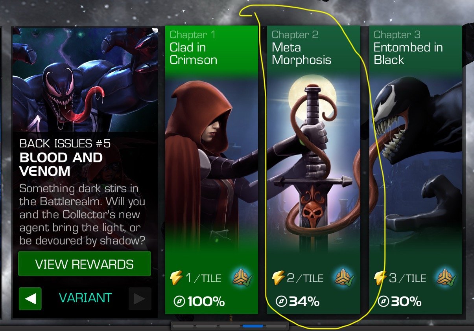The image size is (474, 331).
Task: Open Chapter 2 Meta Morphosis card
Action: [314, 170]
